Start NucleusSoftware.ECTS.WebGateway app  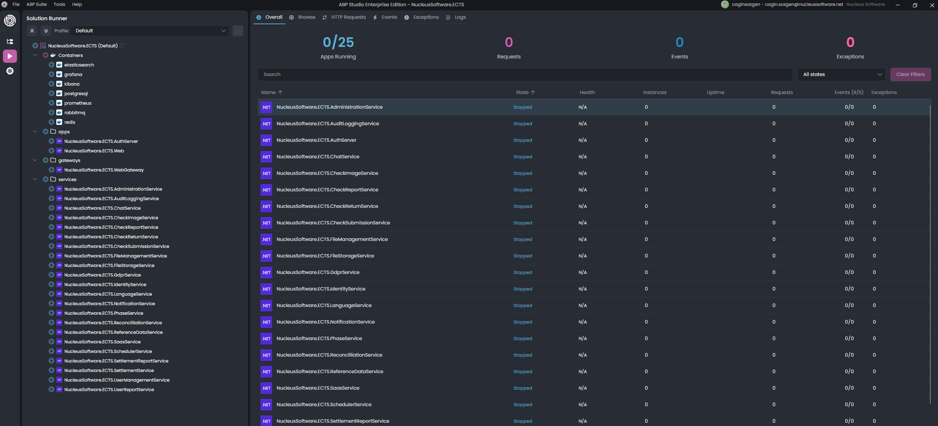point(51,170)
